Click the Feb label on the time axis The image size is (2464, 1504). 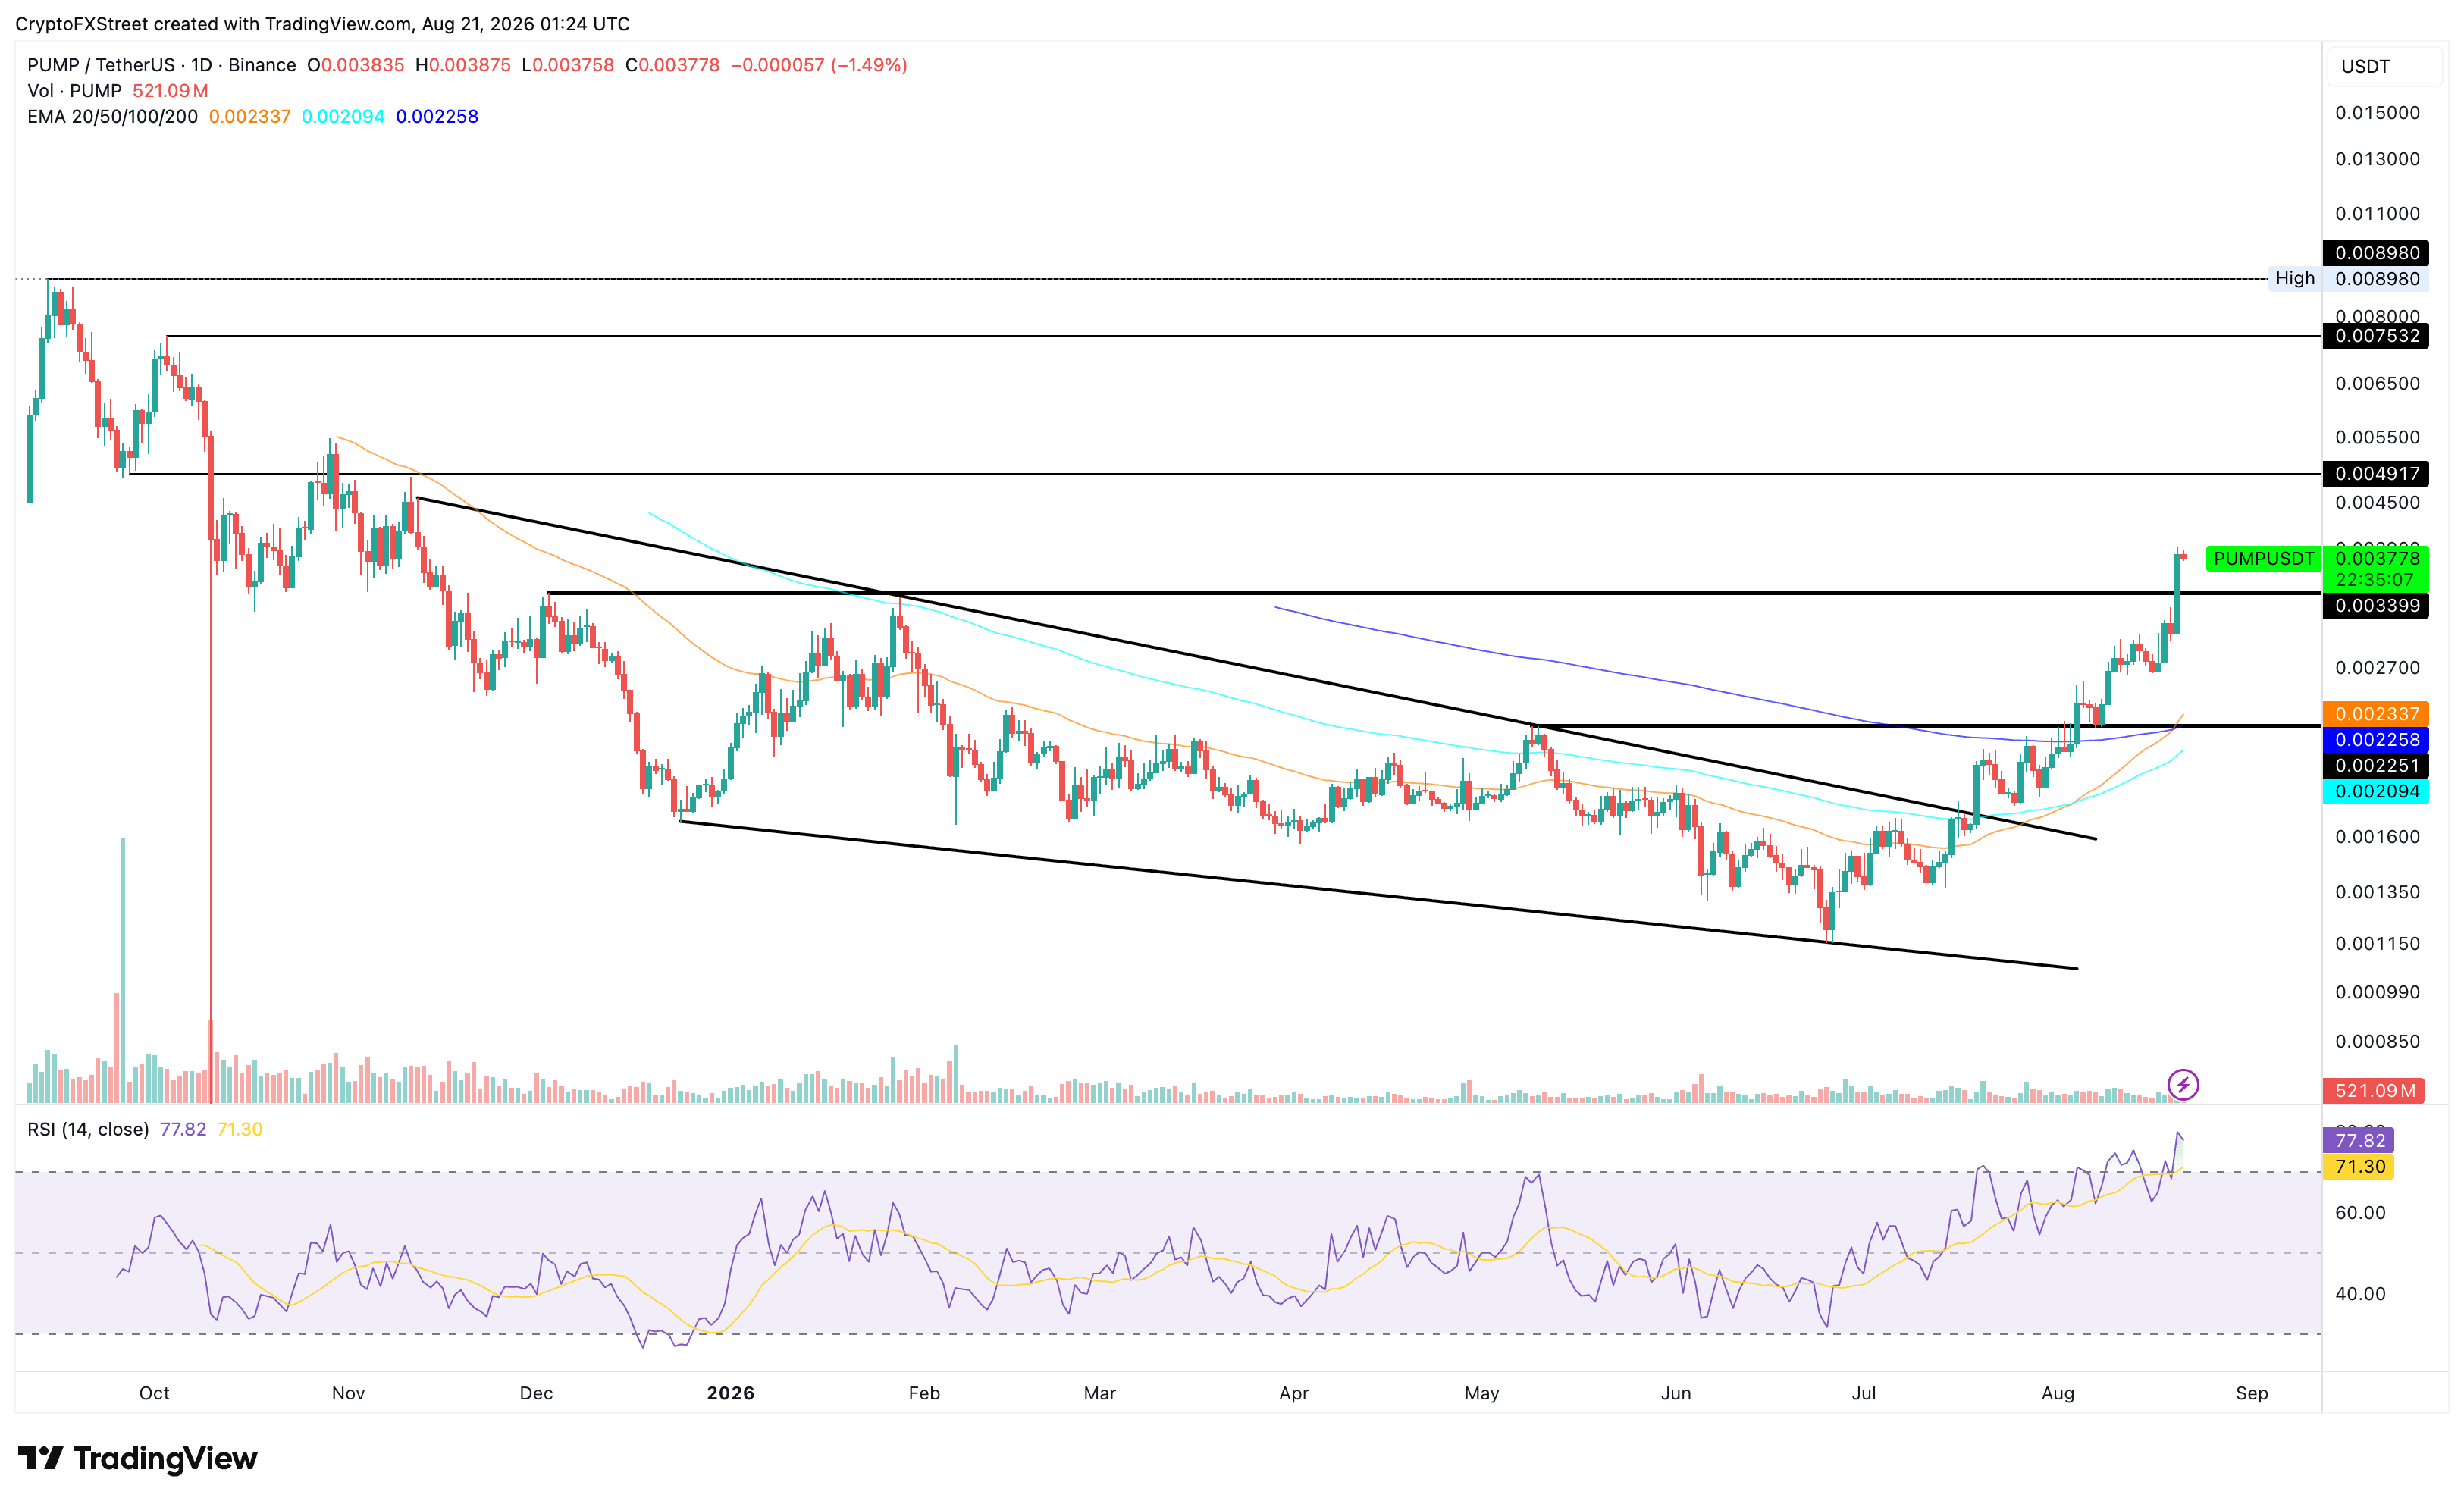coord(924,1393)
